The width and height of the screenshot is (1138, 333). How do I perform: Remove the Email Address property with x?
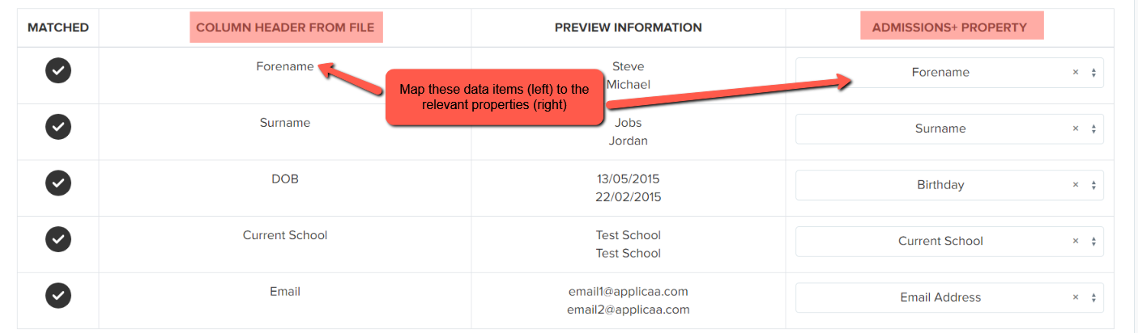click(x=1076, y=297)
